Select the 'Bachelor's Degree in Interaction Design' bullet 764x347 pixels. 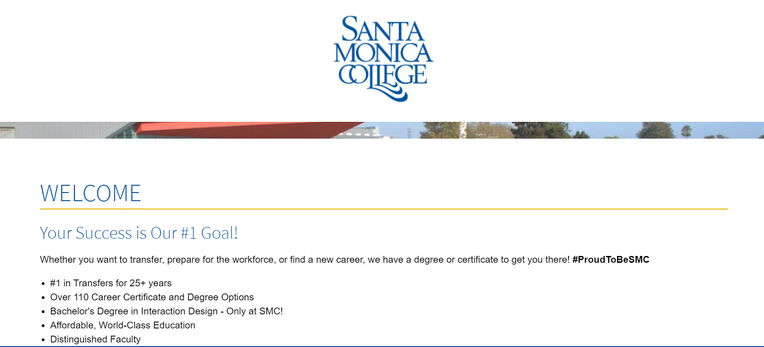pos(167,311)
